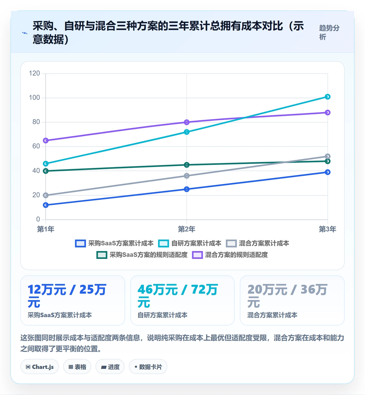Select the gray line's 第2年 data point

tap(187, 176)
